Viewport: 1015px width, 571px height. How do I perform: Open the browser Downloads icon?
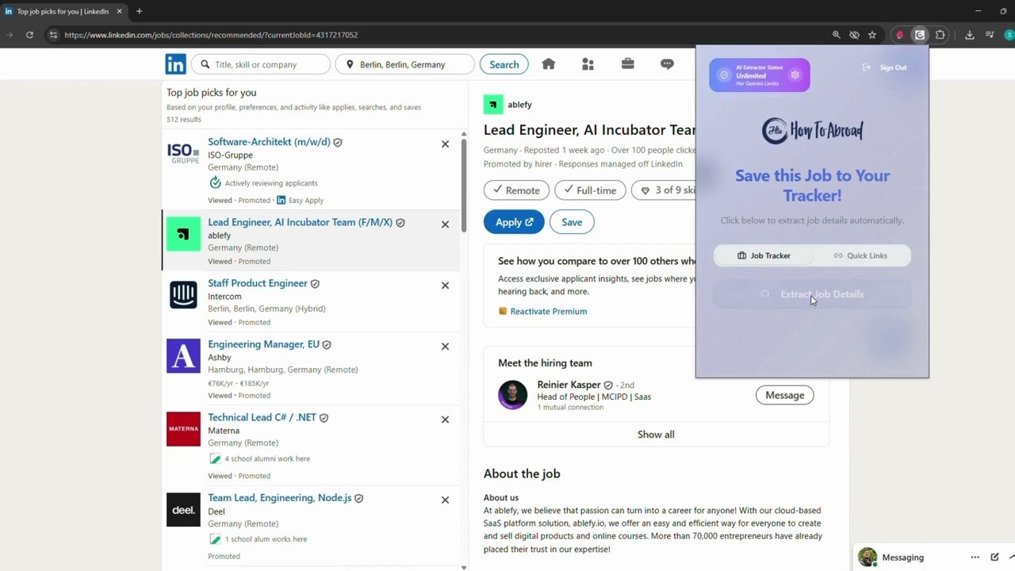(x=969, y=35)
